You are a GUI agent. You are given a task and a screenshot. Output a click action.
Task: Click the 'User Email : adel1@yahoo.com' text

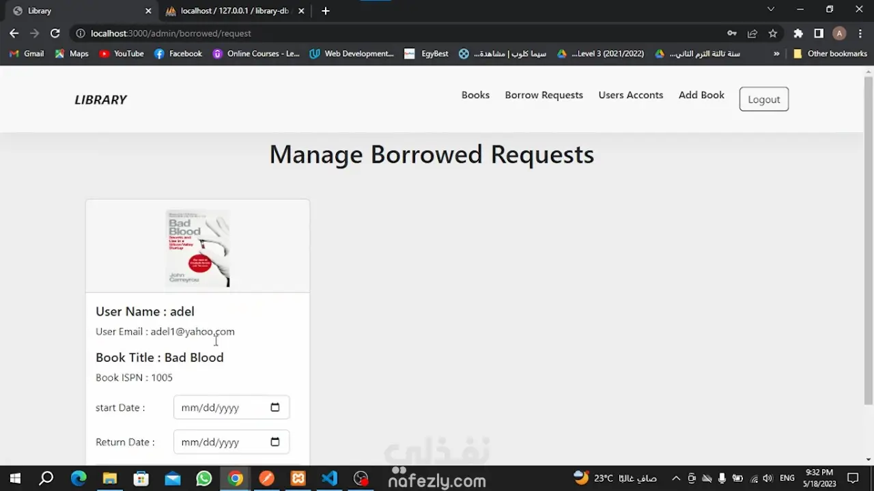(x=165, y=332)
